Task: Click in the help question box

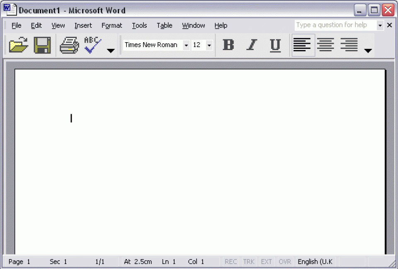Action: (335, 25)
